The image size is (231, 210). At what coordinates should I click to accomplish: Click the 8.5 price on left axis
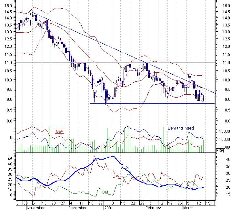(x=9, y=110)
